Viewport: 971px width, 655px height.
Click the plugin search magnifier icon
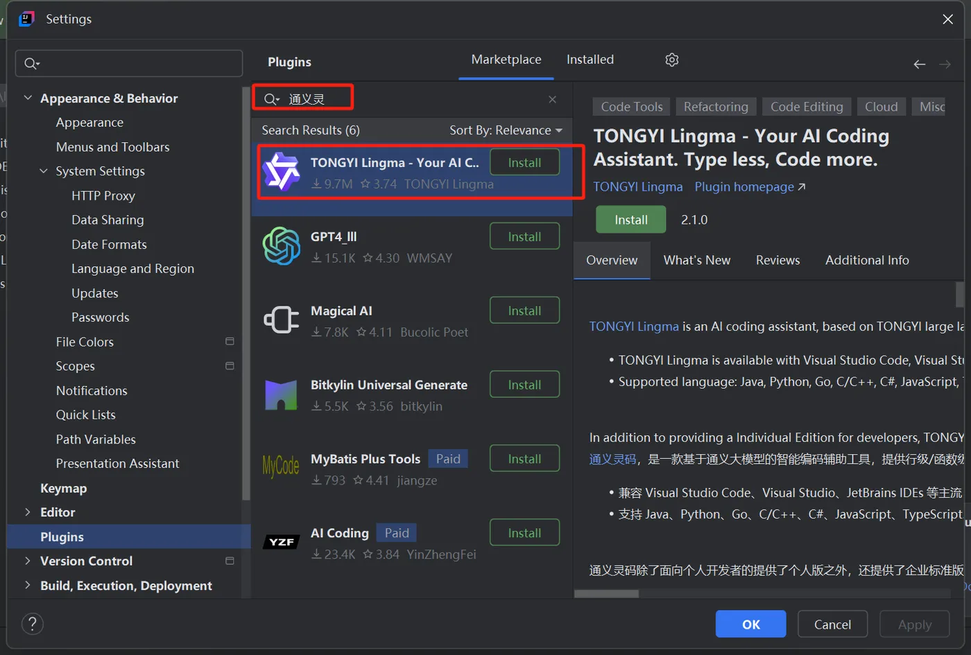271,100
